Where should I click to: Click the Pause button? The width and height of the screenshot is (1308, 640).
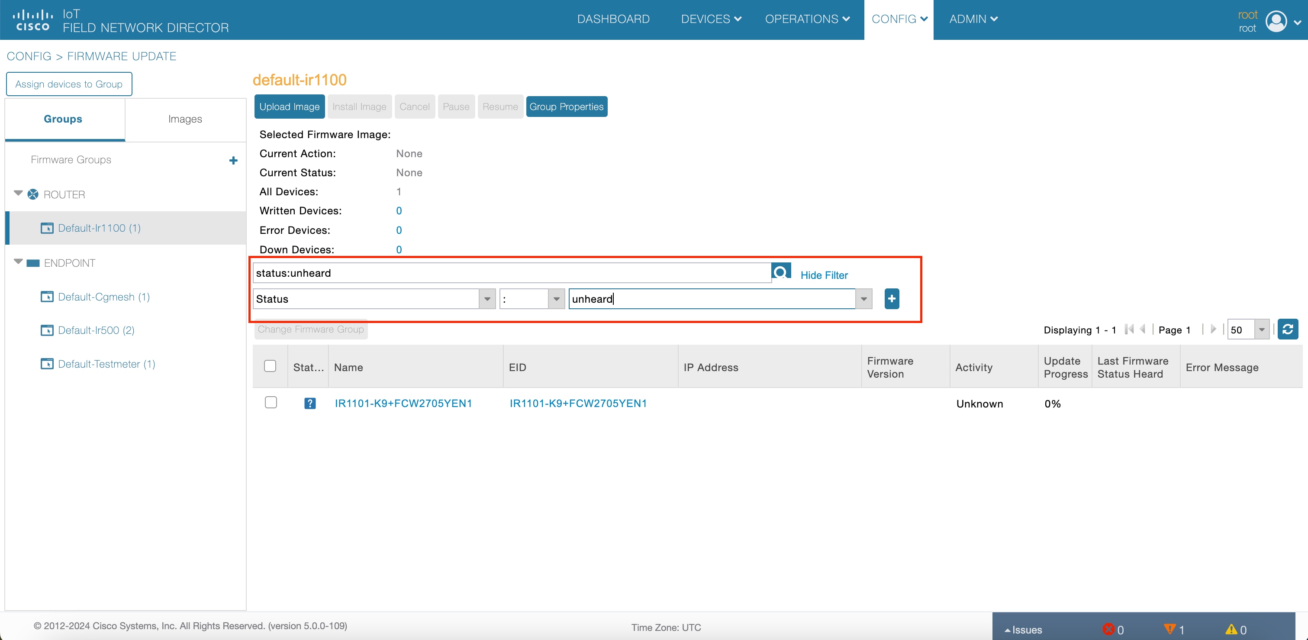click(456, 107)
